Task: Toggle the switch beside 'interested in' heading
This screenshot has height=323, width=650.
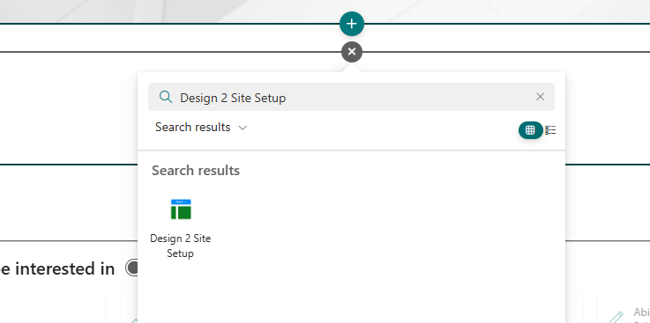Action: pos(132,268)
